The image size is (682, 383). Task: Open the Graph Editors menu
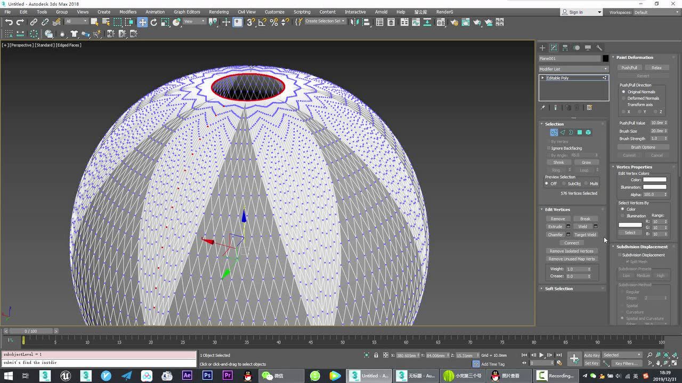[x=187, y=12]
